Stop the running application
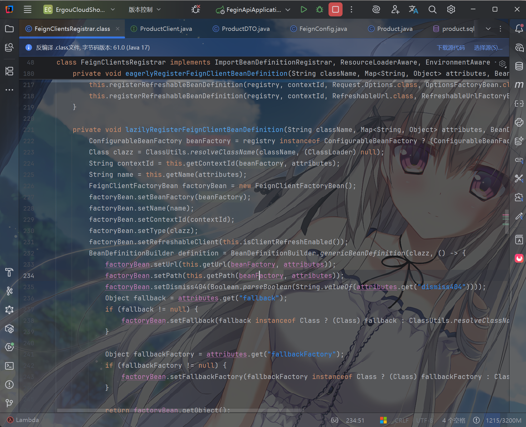This screenshot has width=526, height=427. [x=335, y=9]
